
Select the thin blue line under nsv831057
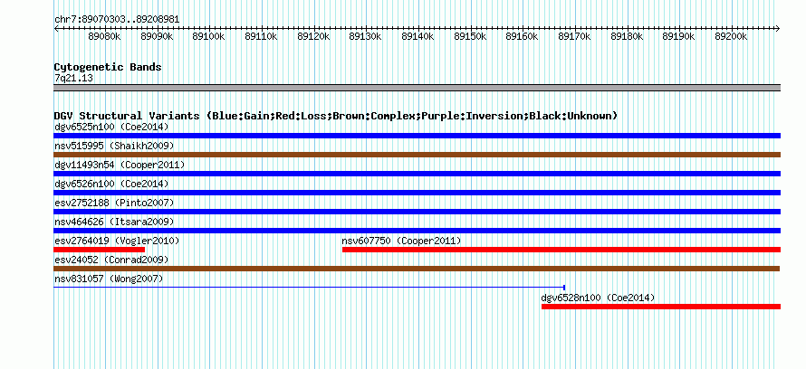tap(310, 288)
